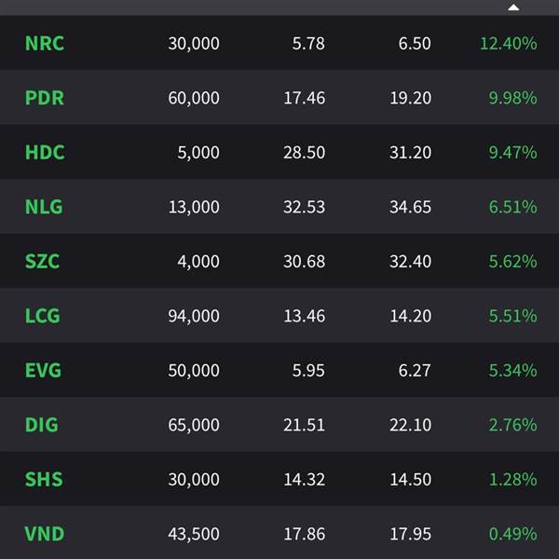Viewport: 559px width, 559px height.
Task: Open SZC stock details
Action: 42,261
